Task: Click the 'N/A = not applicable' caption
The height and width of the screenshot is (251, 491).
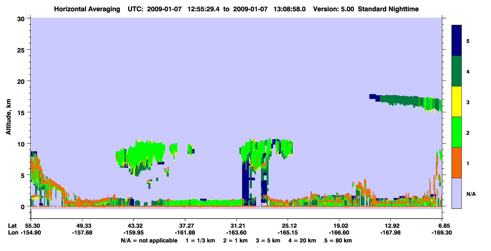Action: tap(149, 240)
